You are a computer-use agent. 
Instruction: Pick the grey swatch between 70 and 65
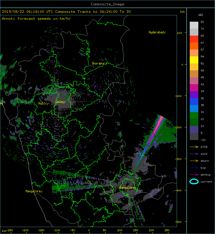click(x=194, y=32)
